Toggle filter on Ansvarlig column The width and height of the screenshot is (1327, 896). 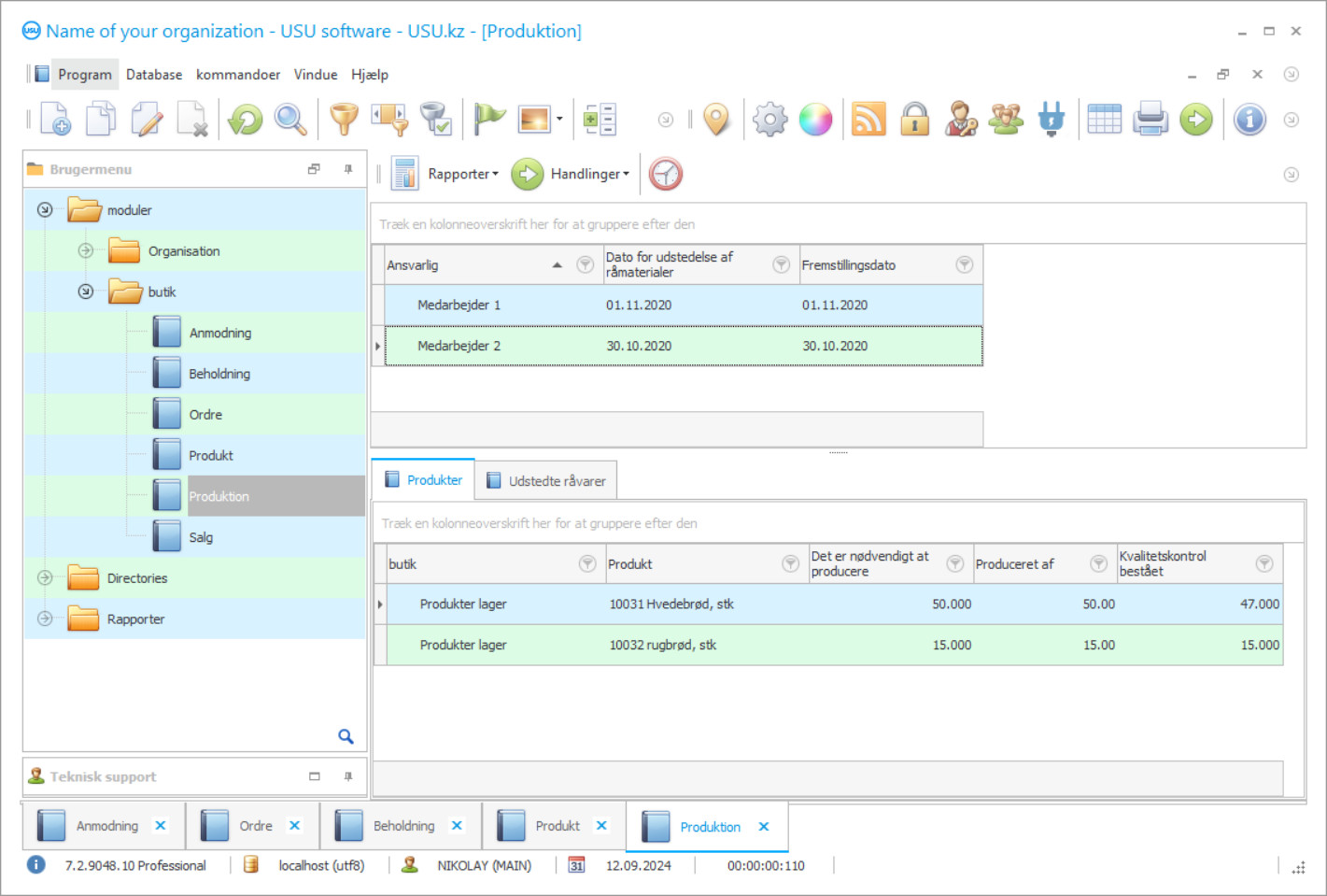pos(585,265)
